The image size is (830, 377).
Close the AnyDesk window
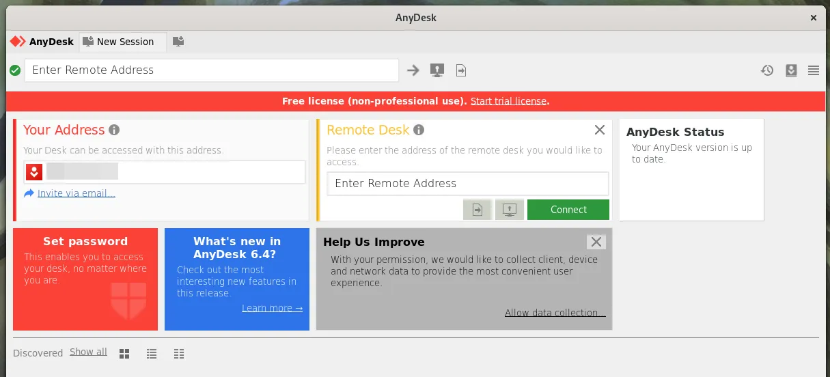coord(813,18)
